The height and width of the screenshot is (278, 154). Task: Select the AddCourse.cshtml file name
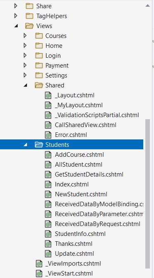[x=79, y=155]
